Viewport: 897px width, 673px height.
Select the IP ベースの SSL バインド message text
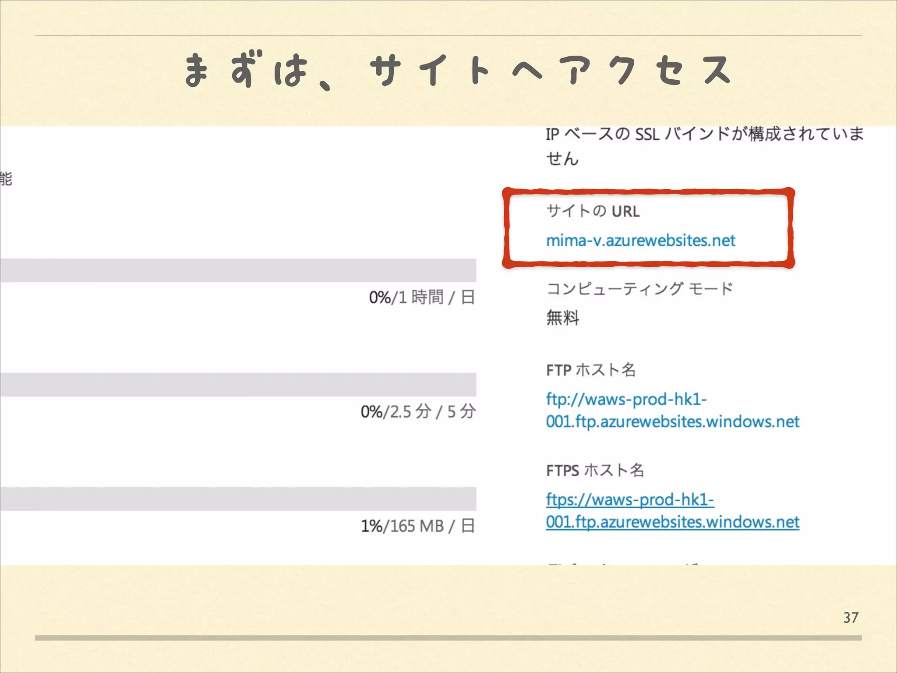tap(704, 145)
